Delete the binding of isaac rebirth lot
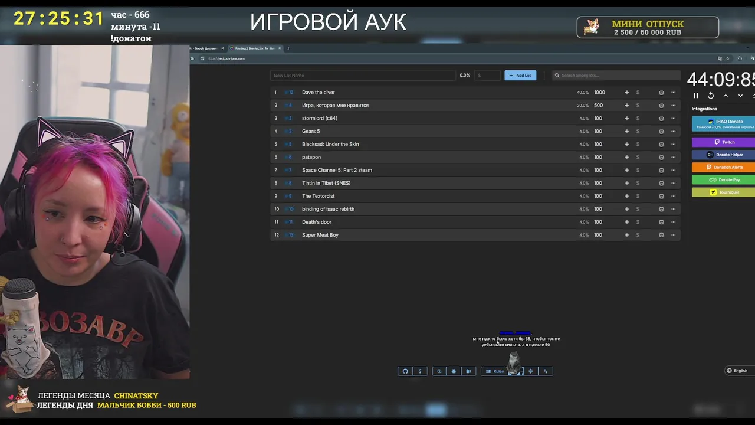The image size is (755, 425). pyautogui.click(x=661, y=210)
